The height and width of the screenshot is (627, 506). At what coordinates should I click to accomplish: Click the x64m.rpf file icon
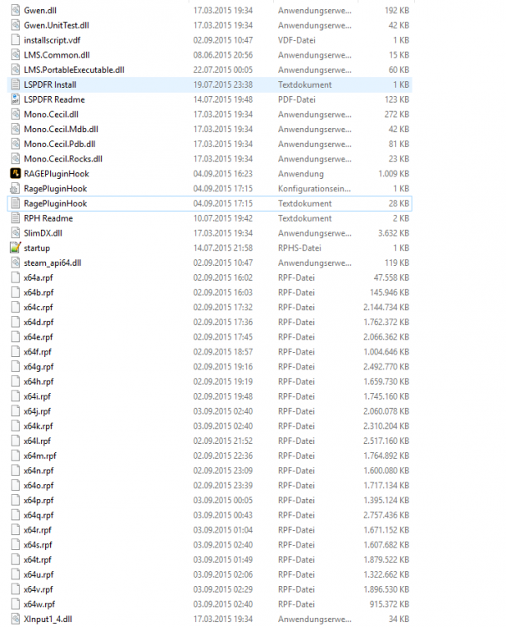pos(15,456)
